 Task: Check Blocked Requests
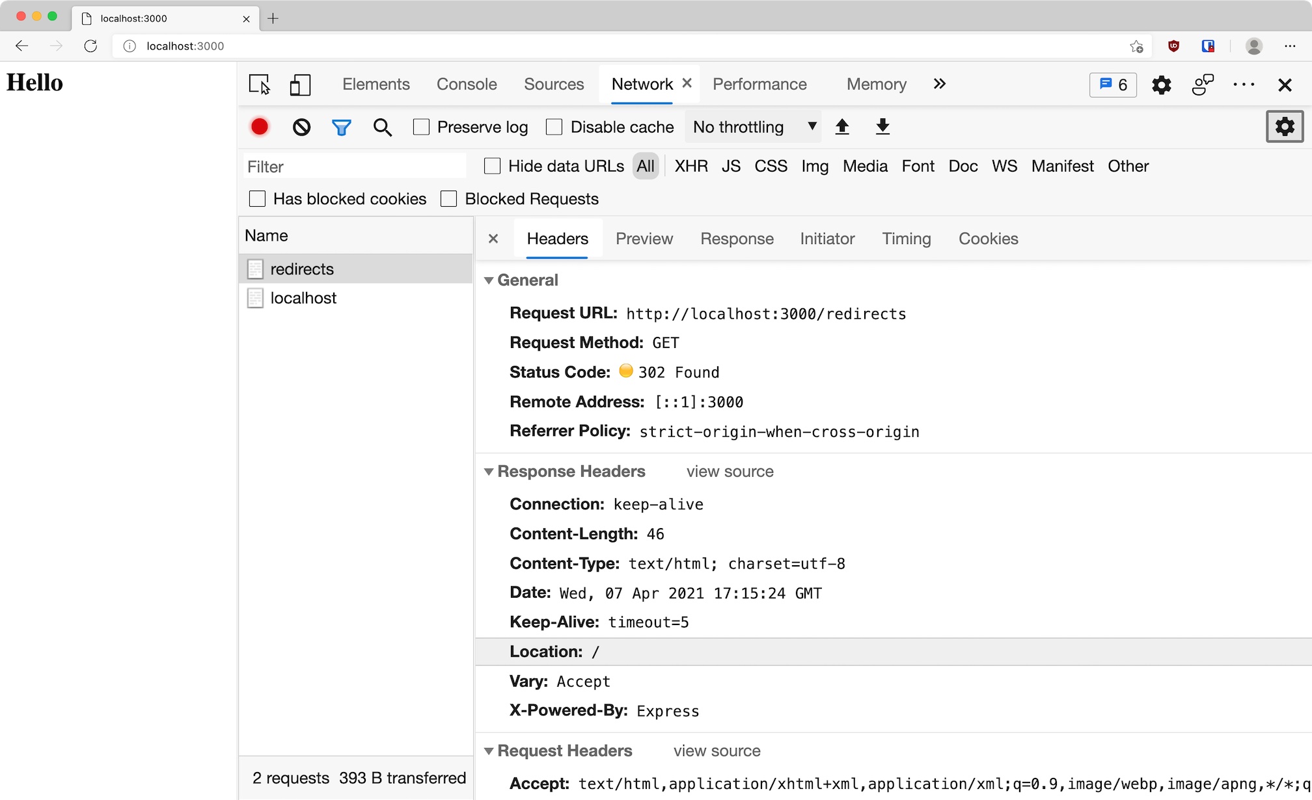coord(448,198)
